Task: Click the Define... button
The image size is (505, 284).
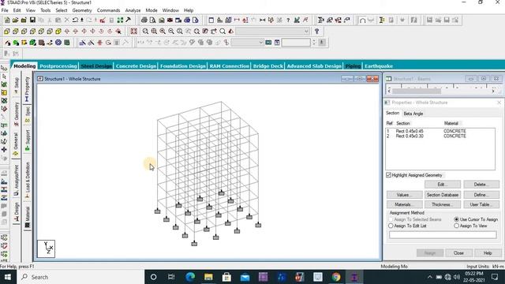Action: tap(481, 195)
